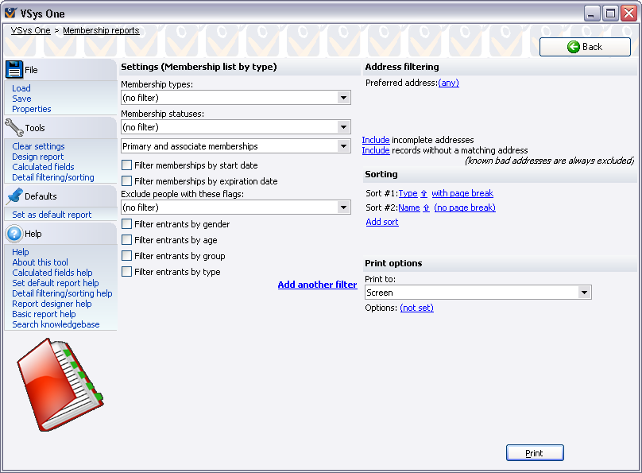642x473 pixels.
Task: Click the Help question mark icon
Action: pyautogui.click(x=14, y=234)
